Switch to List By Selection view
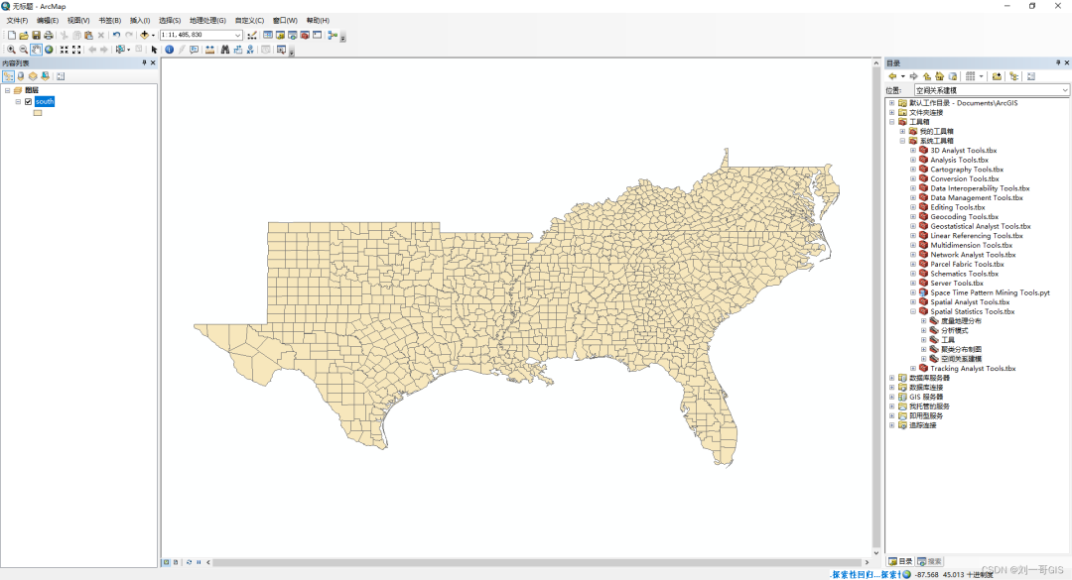1072x580 pixels. tap(45, 76)
